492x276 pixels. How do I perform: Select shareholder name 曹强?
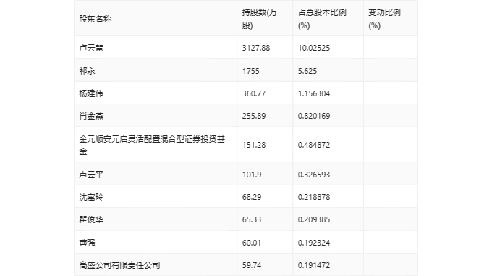pyautogui.click(x=87, y=243)
